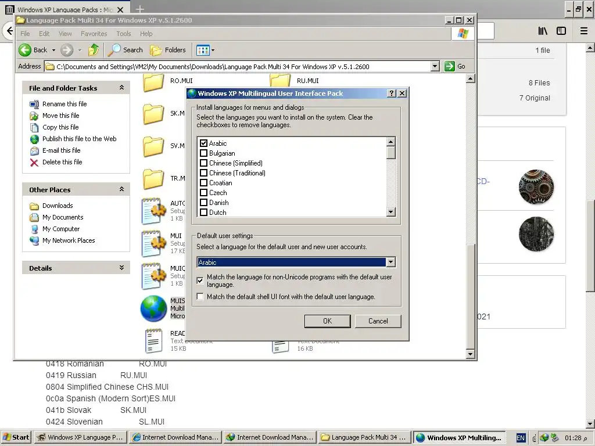Expand the Details panel
This screenshot has height=446, width=595.
[122, 268]
